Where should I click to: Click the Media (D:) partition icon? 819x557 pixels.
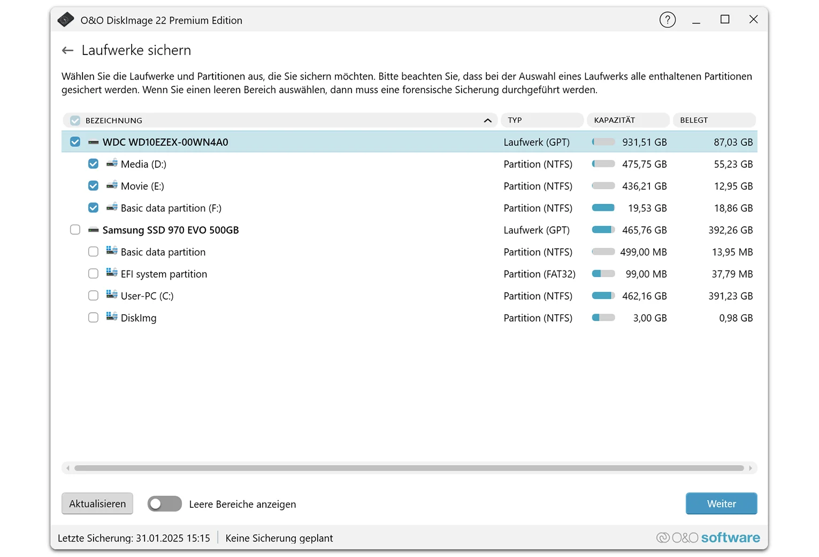(112, 164)
